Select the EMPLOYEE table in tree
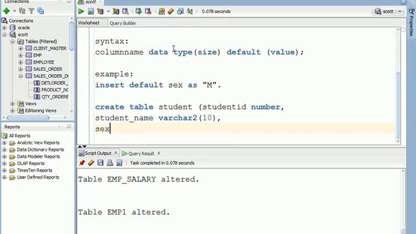416x234 pixels. (44, 62)
